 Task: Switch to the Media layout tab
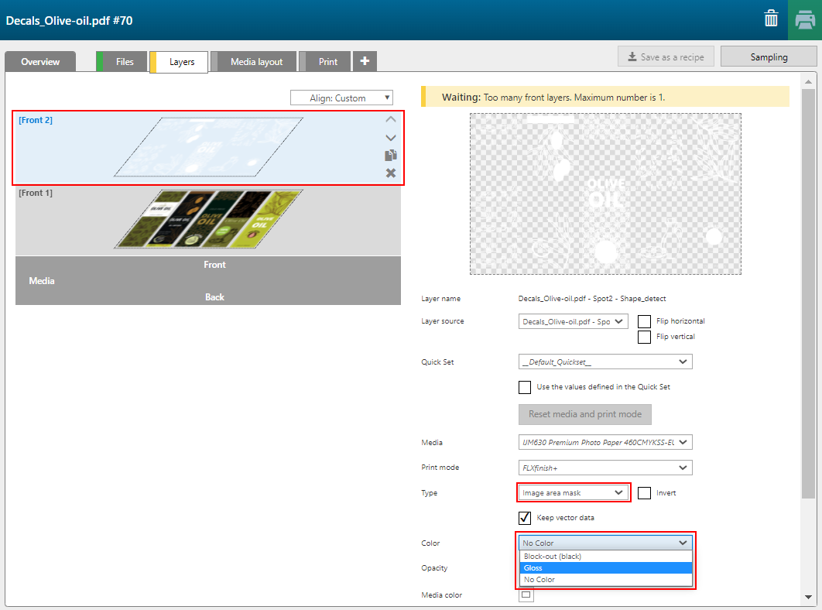point(256,62)
